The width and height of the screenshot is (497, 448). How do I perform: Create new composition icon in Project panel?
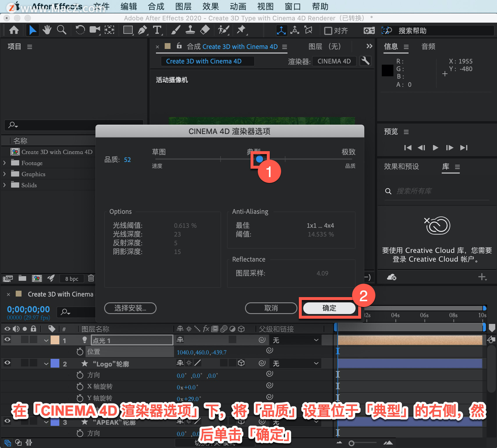[x=37, y=278]
